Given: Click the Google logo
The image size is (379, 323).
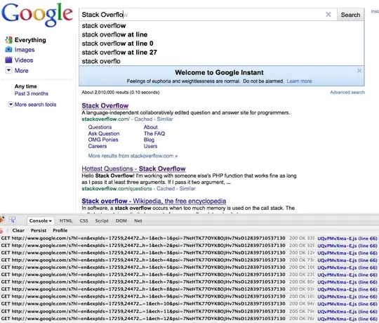Looking at the screenshot, I should click(37, 15).
